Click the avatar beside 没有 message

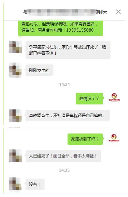[x=16, y=184]
